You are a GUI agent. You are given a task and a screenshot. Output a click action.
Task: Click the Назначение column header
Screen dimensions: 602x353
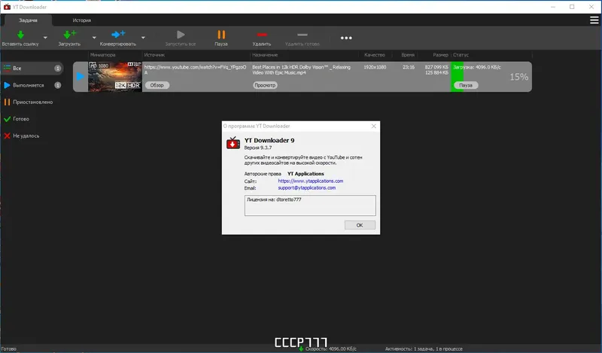[x=265, y=55]
